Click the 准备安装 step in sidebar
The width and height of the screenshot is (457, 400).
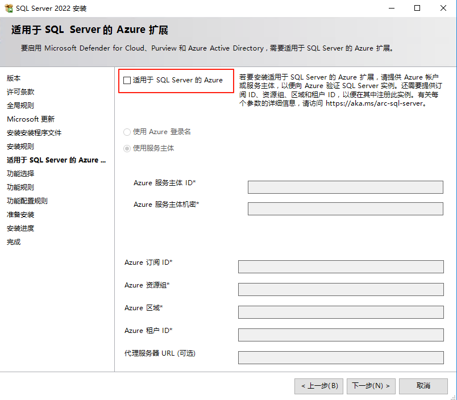click(x=20, y=215)
